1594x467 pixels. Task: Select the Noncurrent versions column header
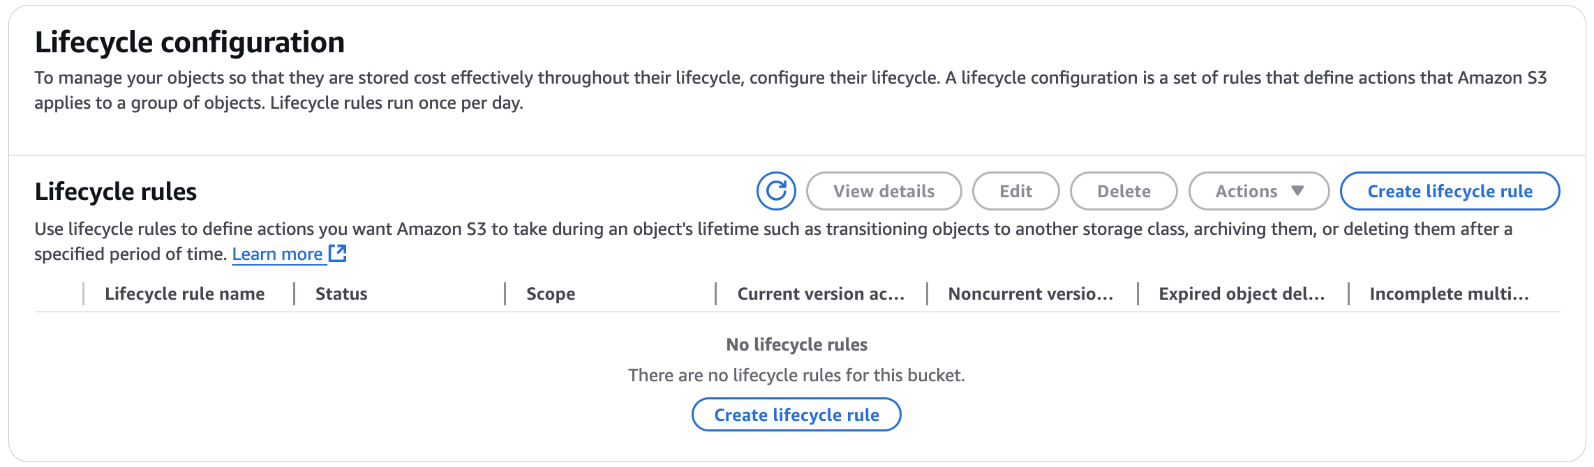[x=1030, y=294]
